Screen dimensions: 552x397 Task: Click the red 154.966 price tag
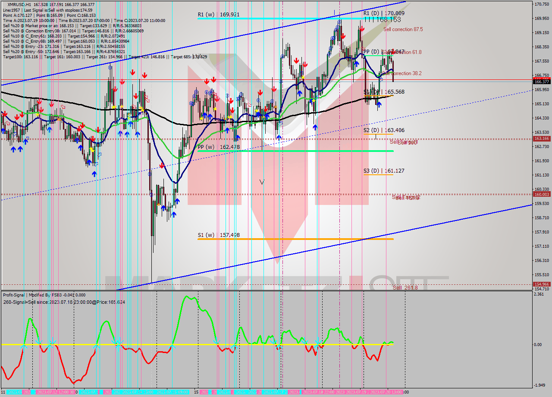(541, 284)
